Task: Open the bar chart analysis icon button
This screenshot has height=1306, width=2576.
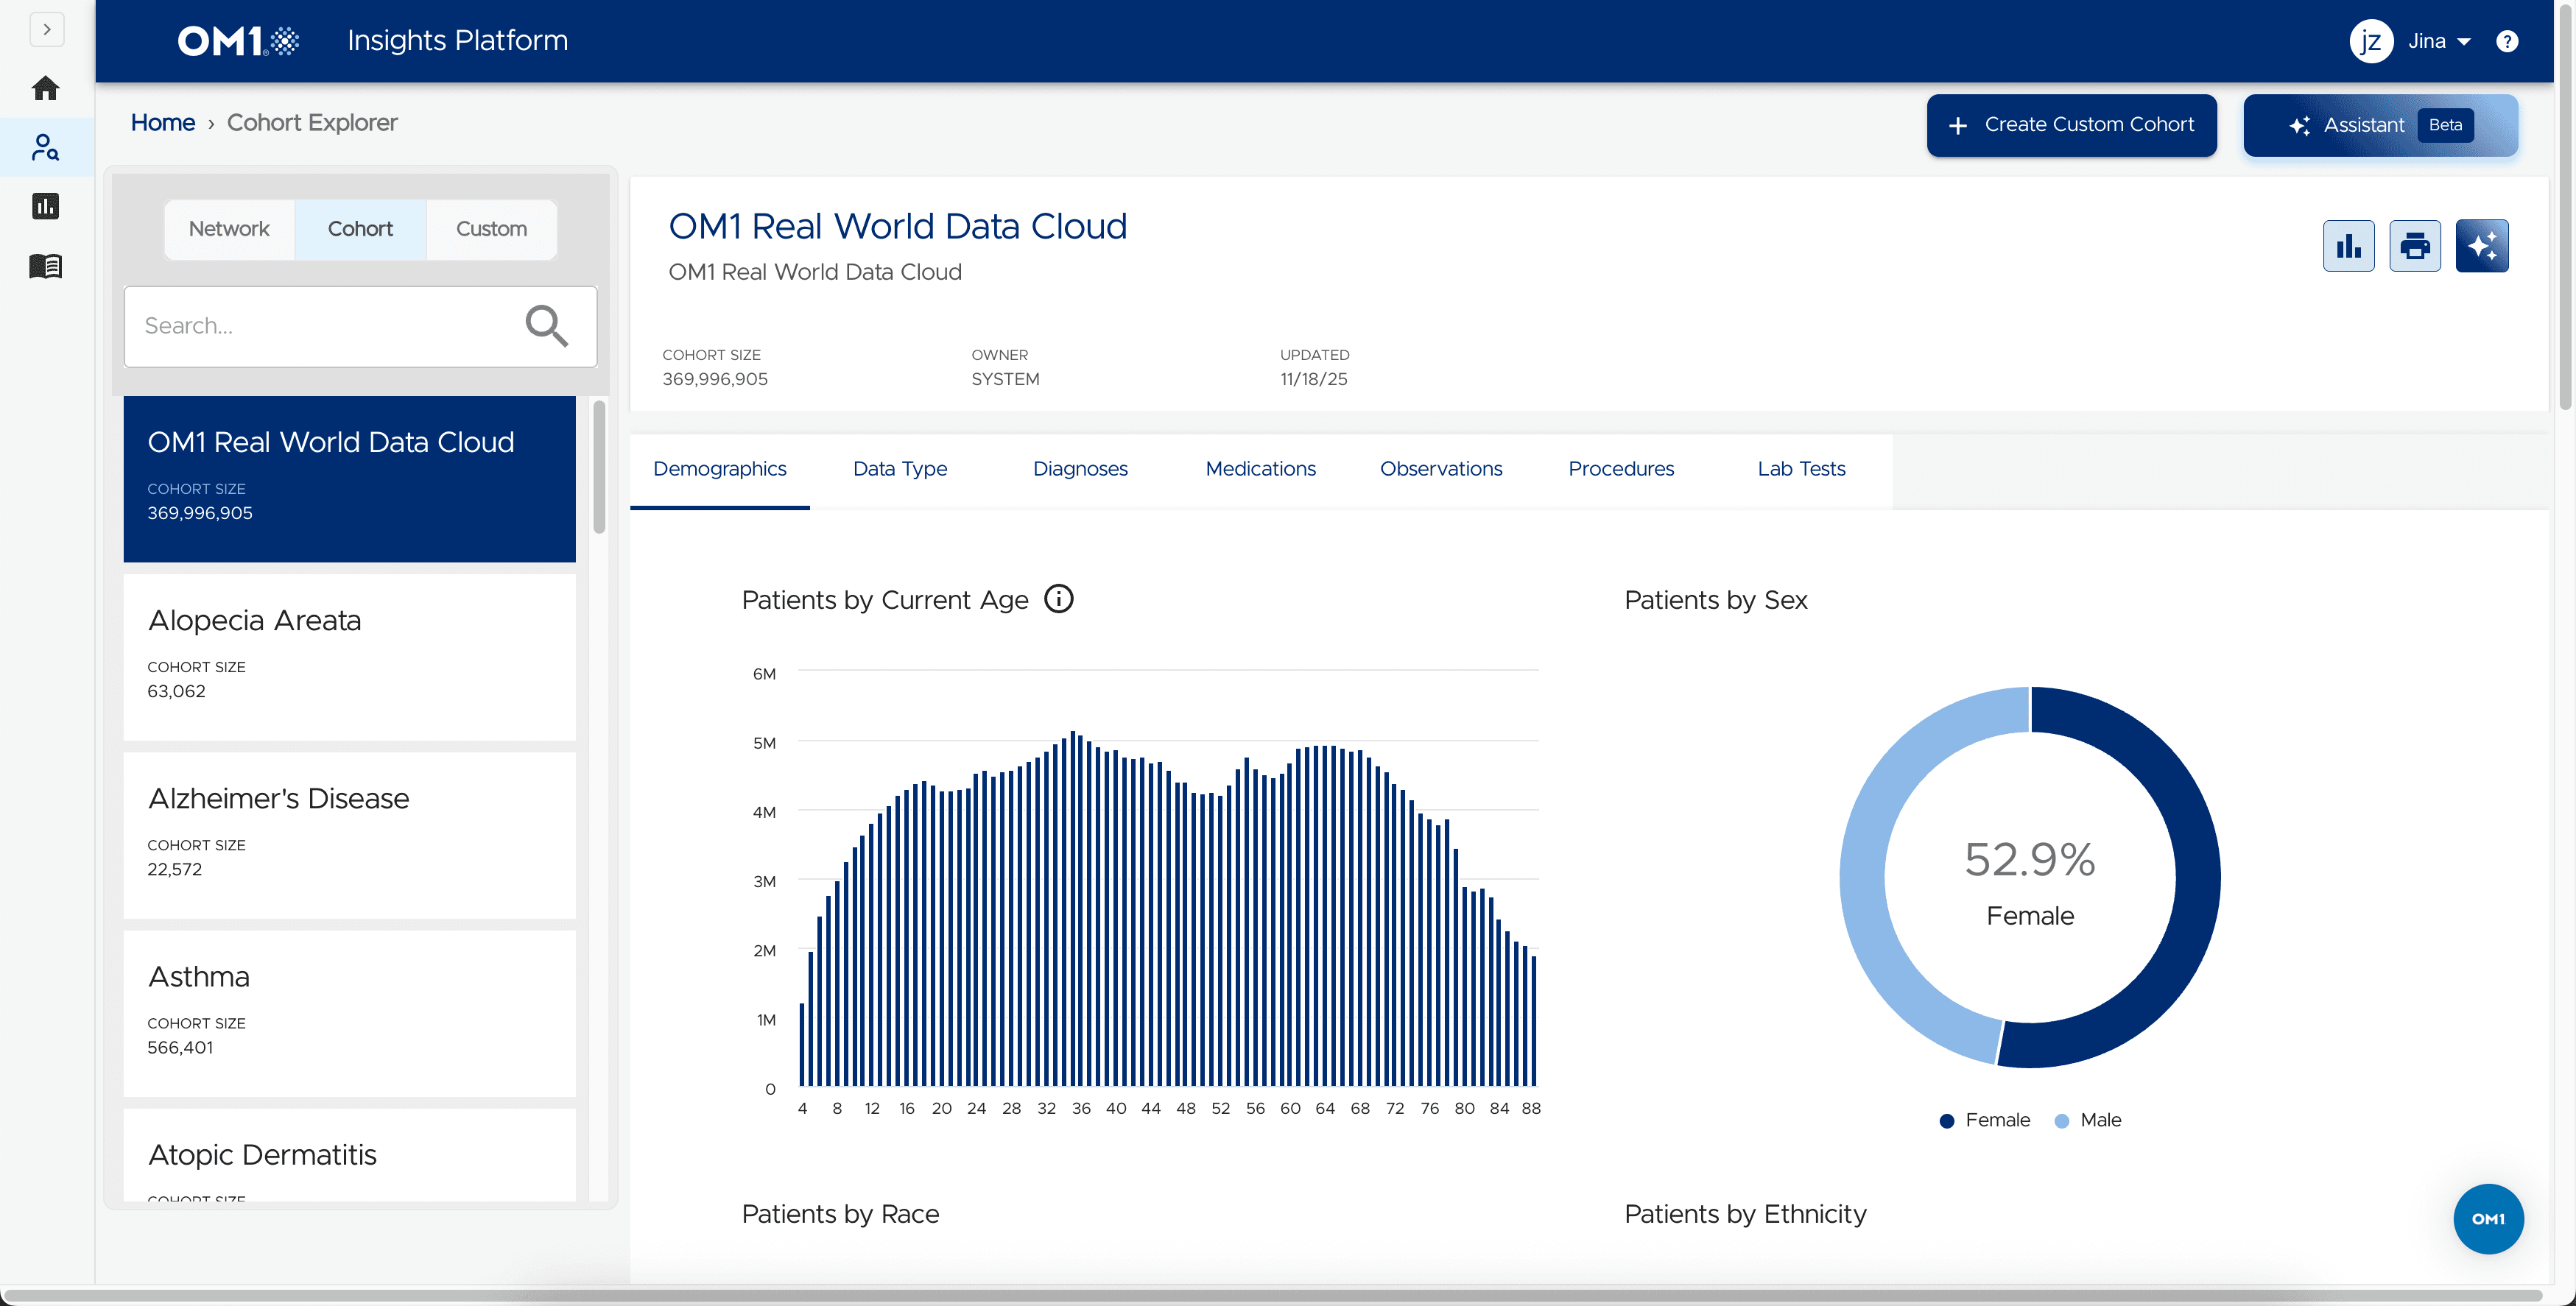Action: 2348,246
